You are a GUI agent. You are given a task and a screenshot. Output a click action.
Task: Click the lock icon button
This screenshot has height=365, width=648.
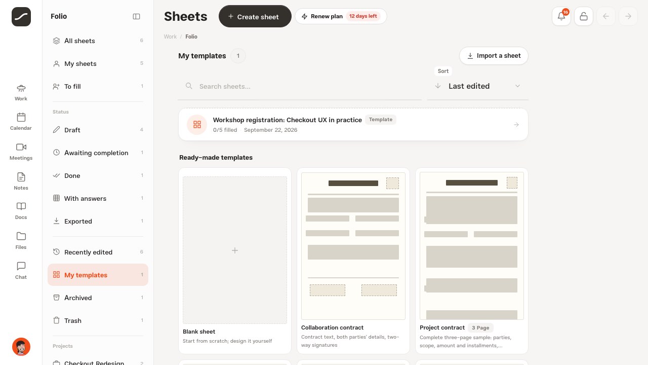click(584, 16)
